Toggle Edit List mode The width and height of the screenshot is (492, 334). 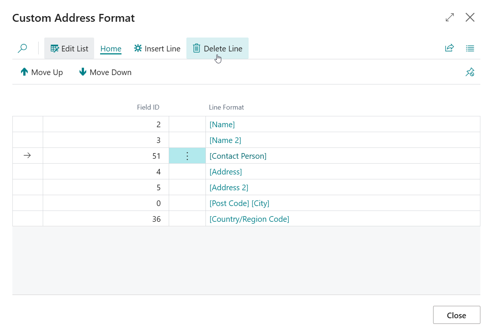(69, 48)
